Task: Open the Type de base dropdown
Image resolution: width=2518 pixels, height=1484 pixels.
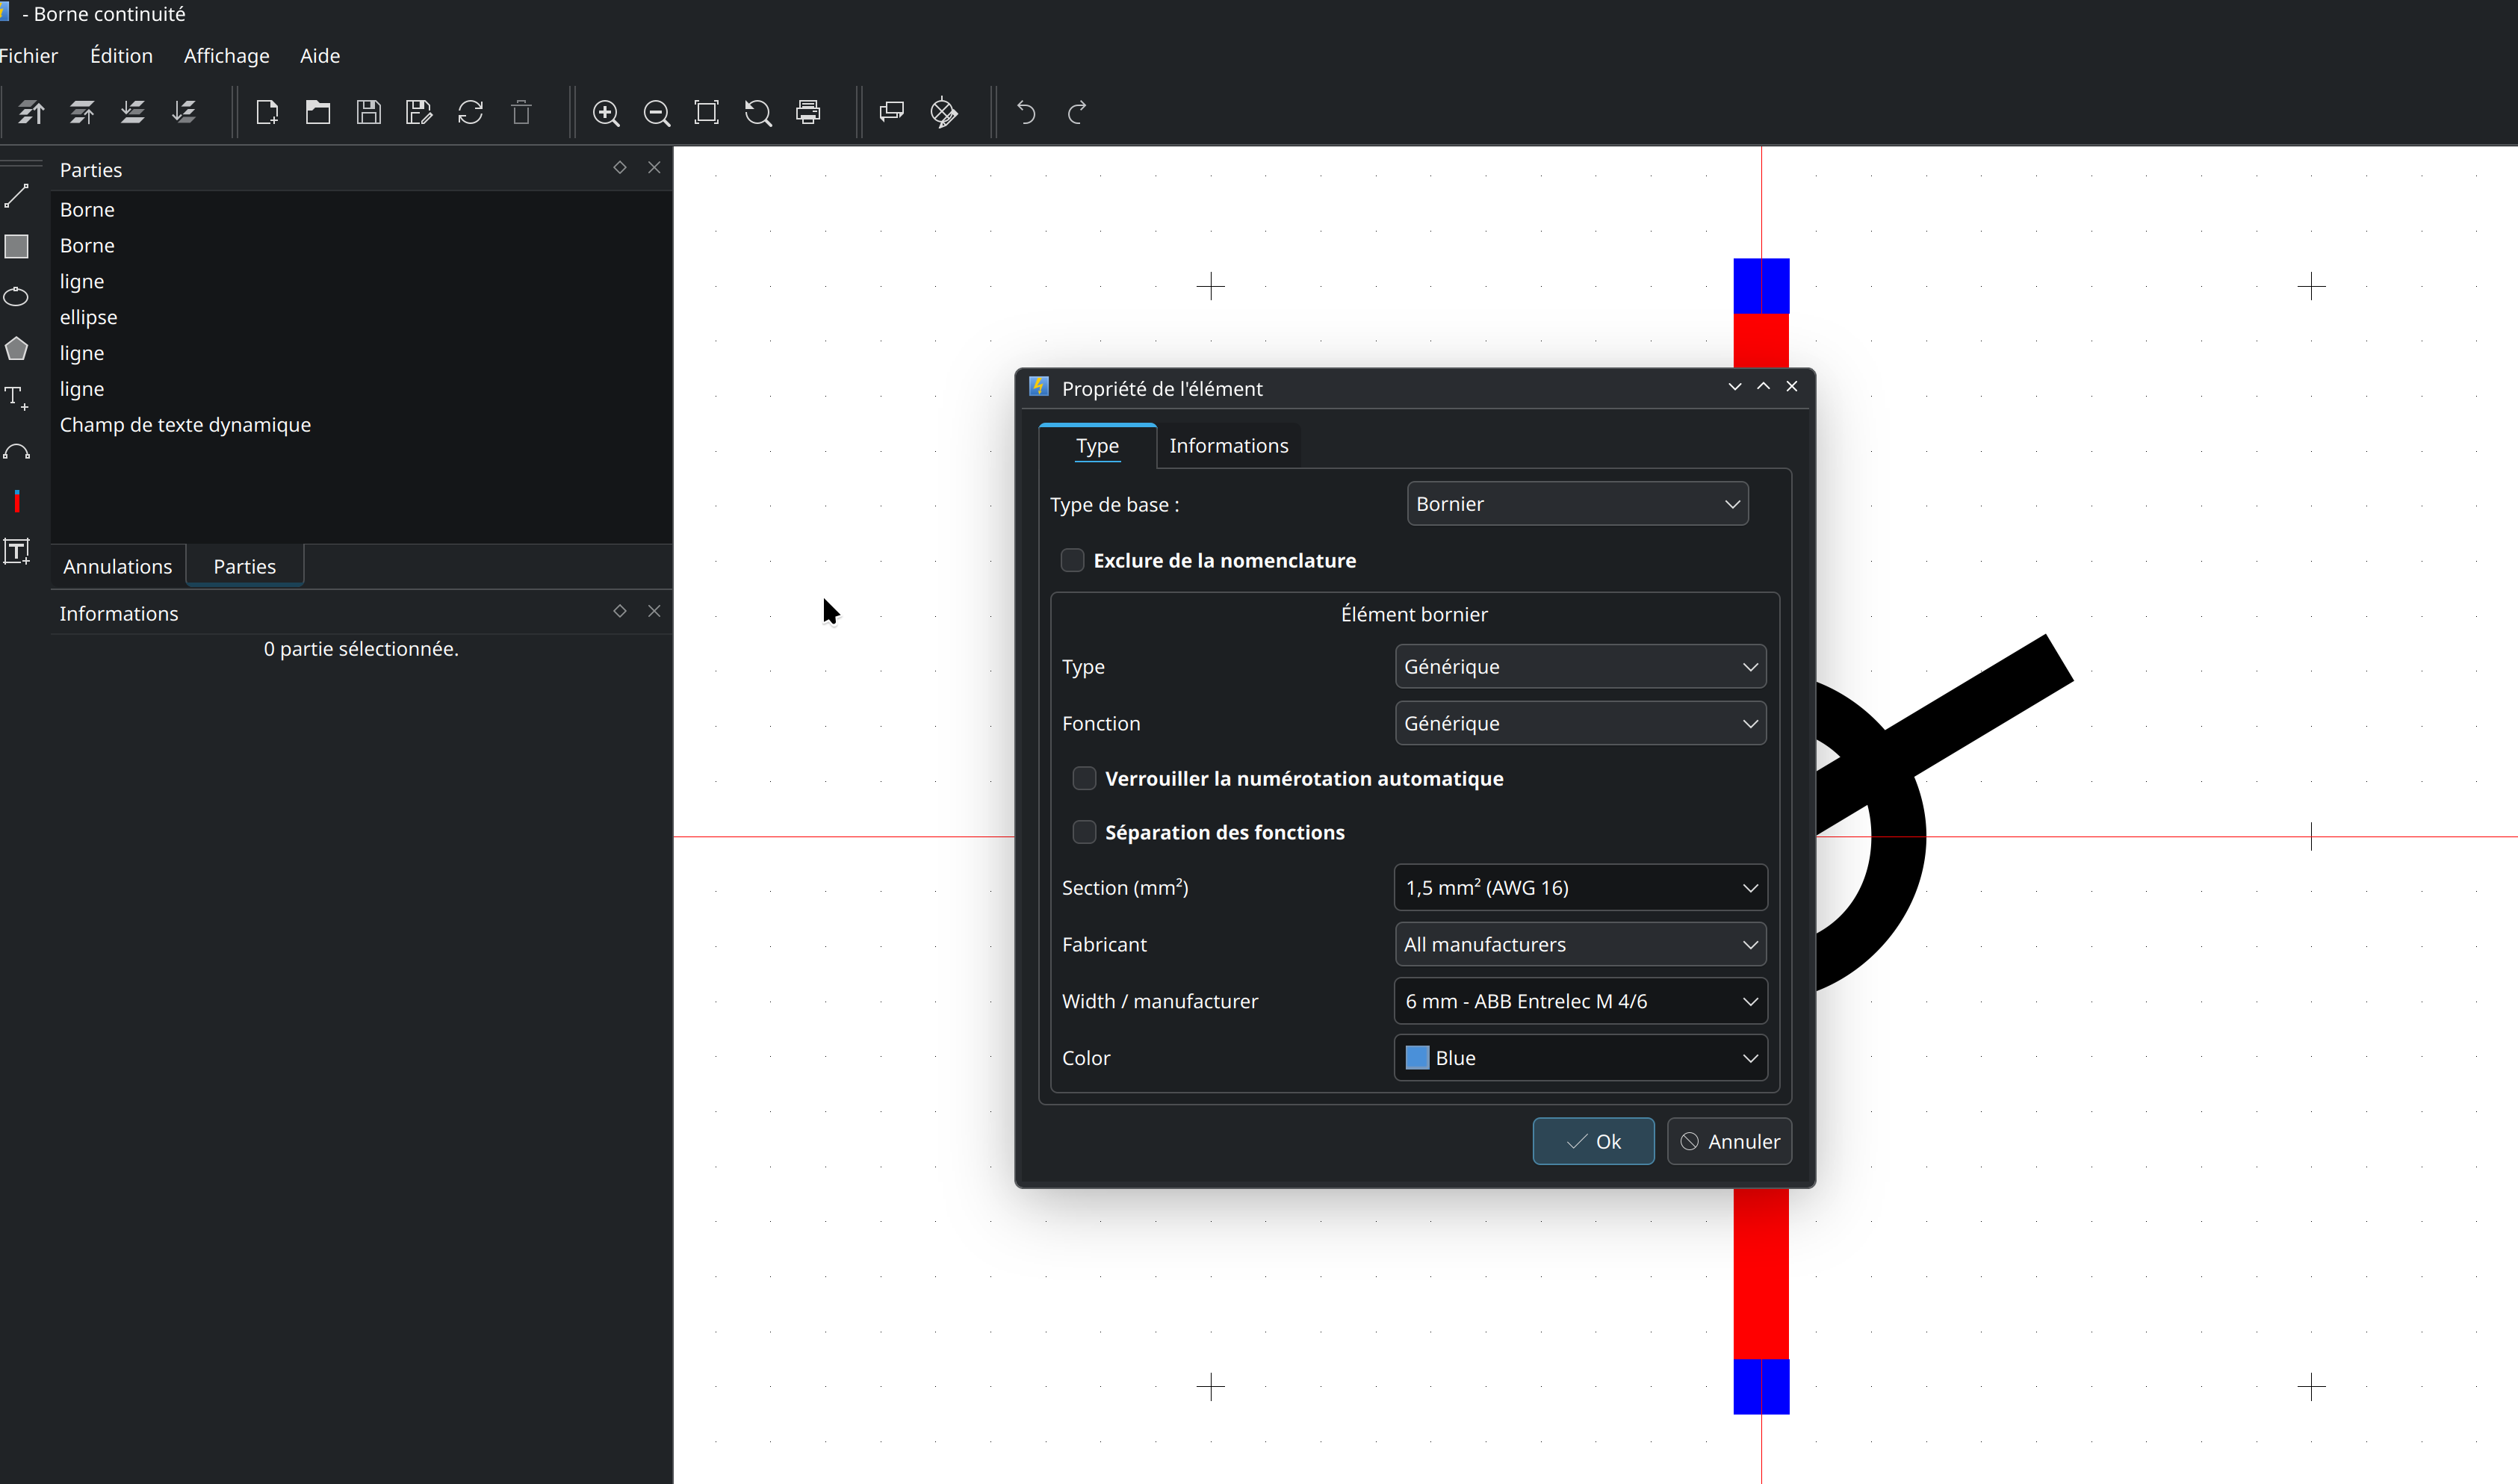Action: (x=1577, y=504)
